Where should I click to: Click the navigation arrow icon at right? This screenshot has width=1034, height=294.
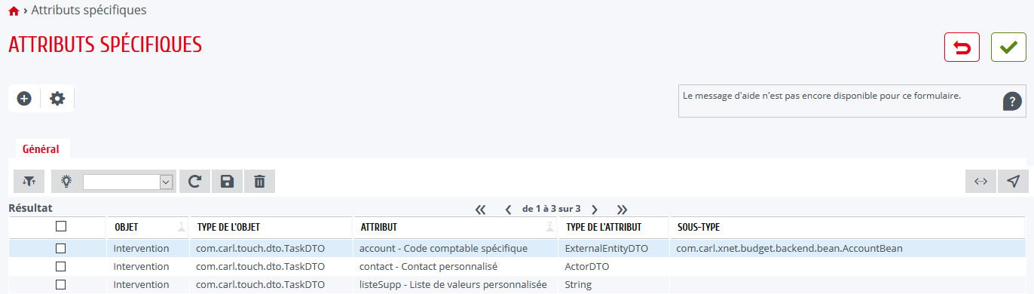[x=1013, y=181]
